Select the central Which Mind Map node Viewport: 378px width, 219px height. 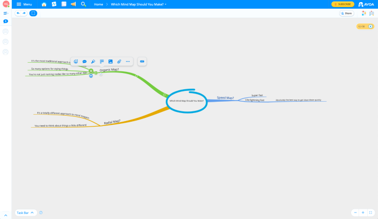187,101
